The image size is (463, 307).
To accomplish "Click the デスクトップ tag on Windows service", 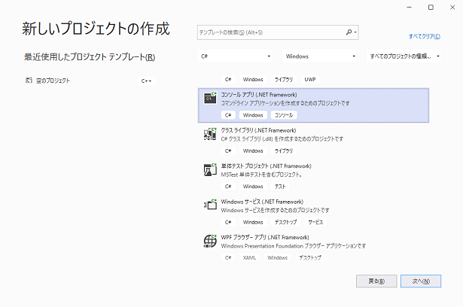I will (285, 222).
